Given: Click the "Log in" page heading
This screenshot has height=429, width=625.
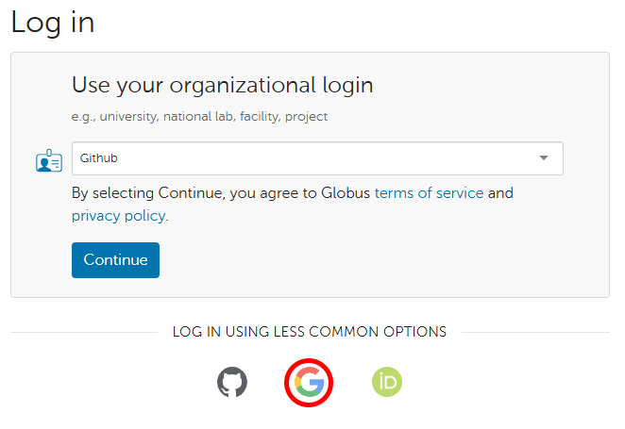Looking at the screenshot, I should point(53,22).
